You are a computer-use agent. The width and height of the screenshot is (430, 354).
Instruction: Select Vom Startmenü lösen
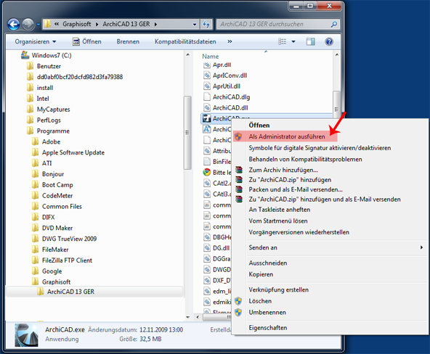(x=277, y=221)
